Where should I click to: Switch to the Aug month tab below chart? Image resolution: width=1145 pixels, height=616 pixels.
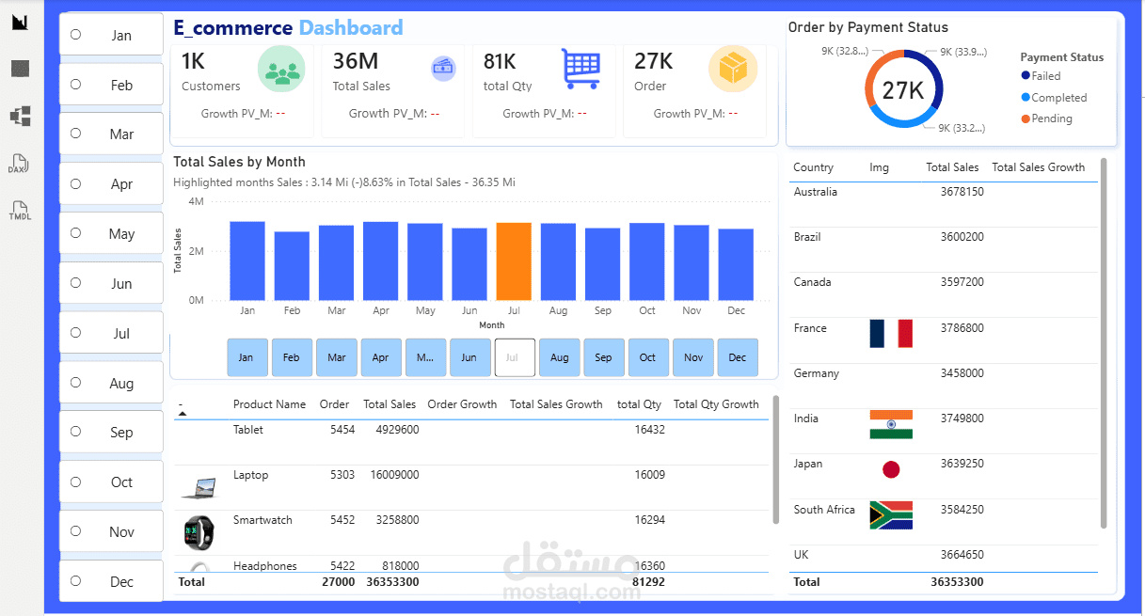click(559, 357)
